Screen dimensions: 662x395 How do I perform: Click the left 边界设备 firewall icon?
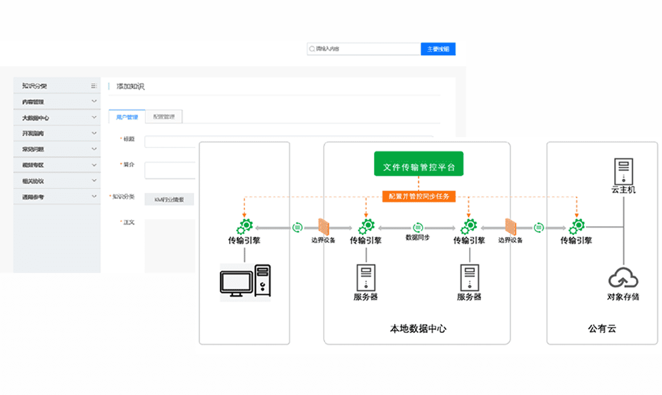[323, 227]
